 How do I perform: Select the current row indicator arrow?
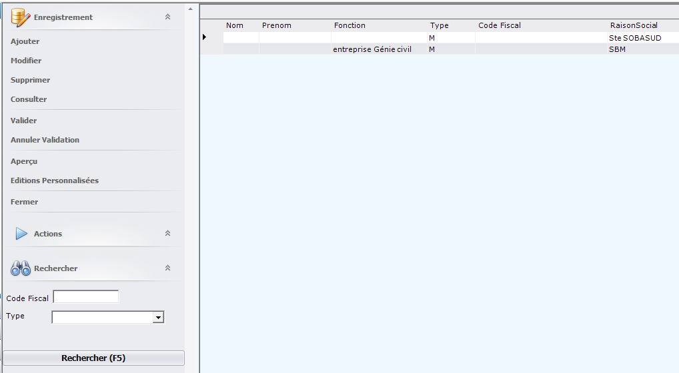[x=204, y=37]
